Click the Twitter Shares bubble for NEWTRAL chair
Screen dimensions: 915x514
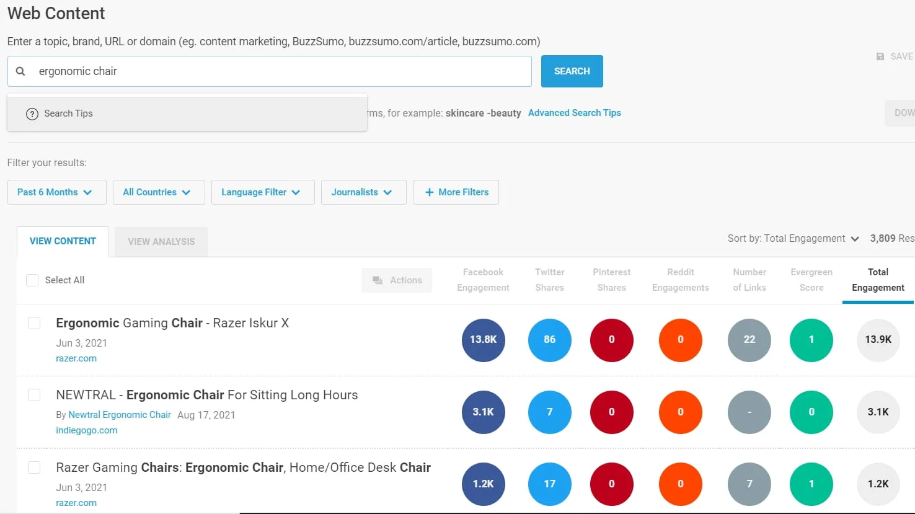point(549,412)
